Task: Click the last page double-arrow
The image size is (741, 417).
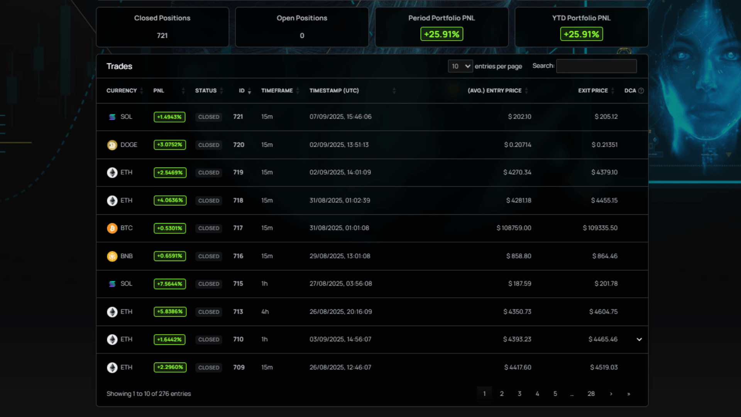Action: click(629, 393)
